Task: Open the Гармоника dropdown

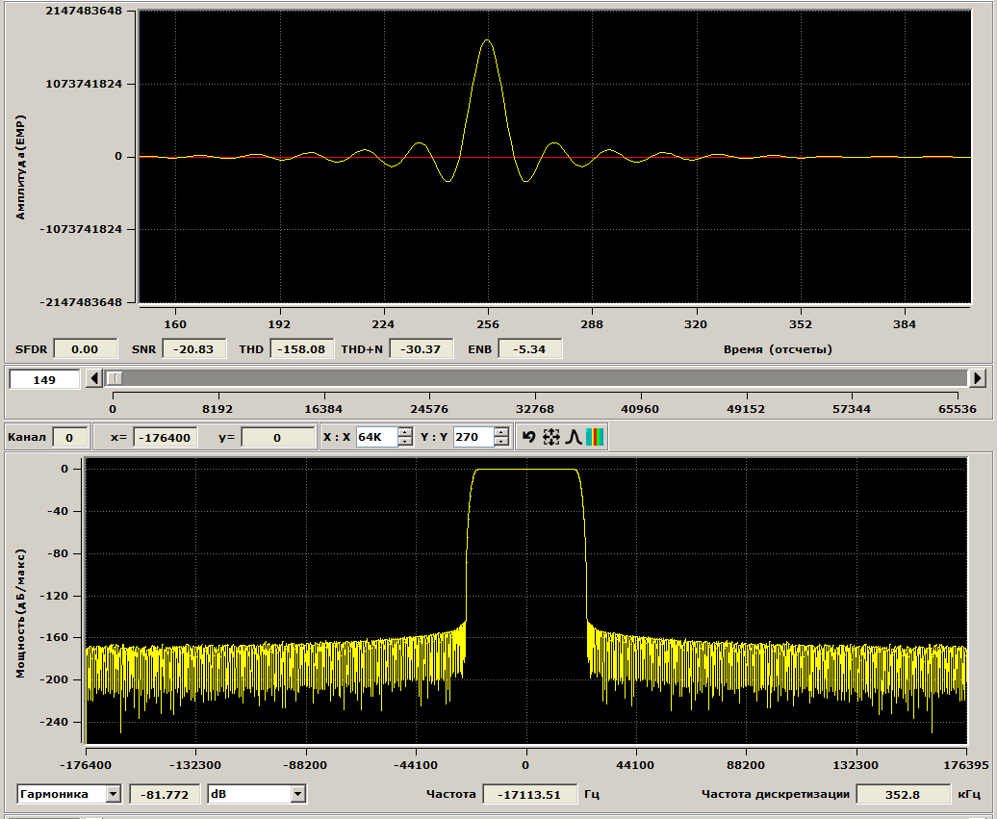Action: click(114, 794)
